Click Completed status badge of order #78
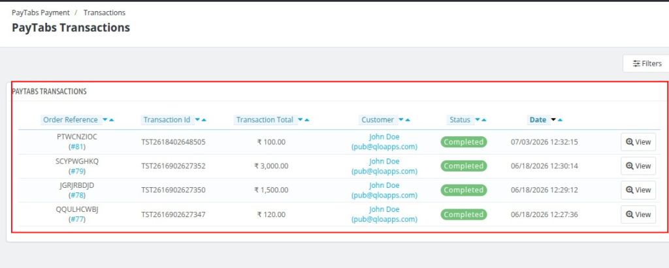Viewport: 669px width, 268px height. click(x=463, y=190)
